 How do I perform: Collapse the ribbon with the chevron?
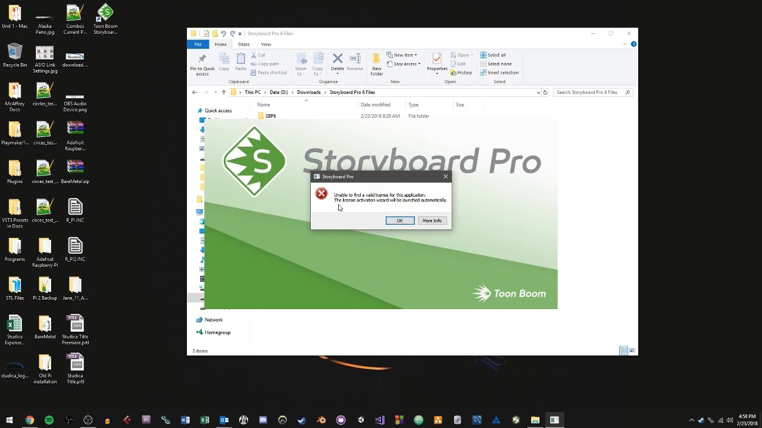(626, 45)
